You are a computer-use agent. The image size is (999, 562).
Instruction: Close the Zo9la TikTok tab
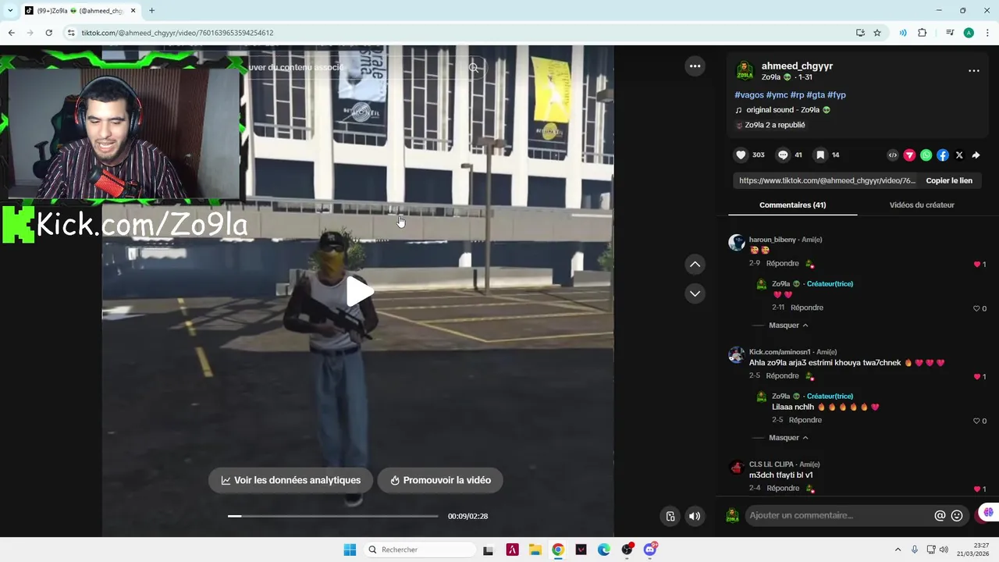(133, 11)
